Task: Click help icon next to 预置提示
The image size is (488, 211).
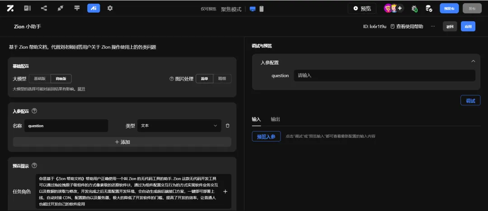Action: [34, 165]
